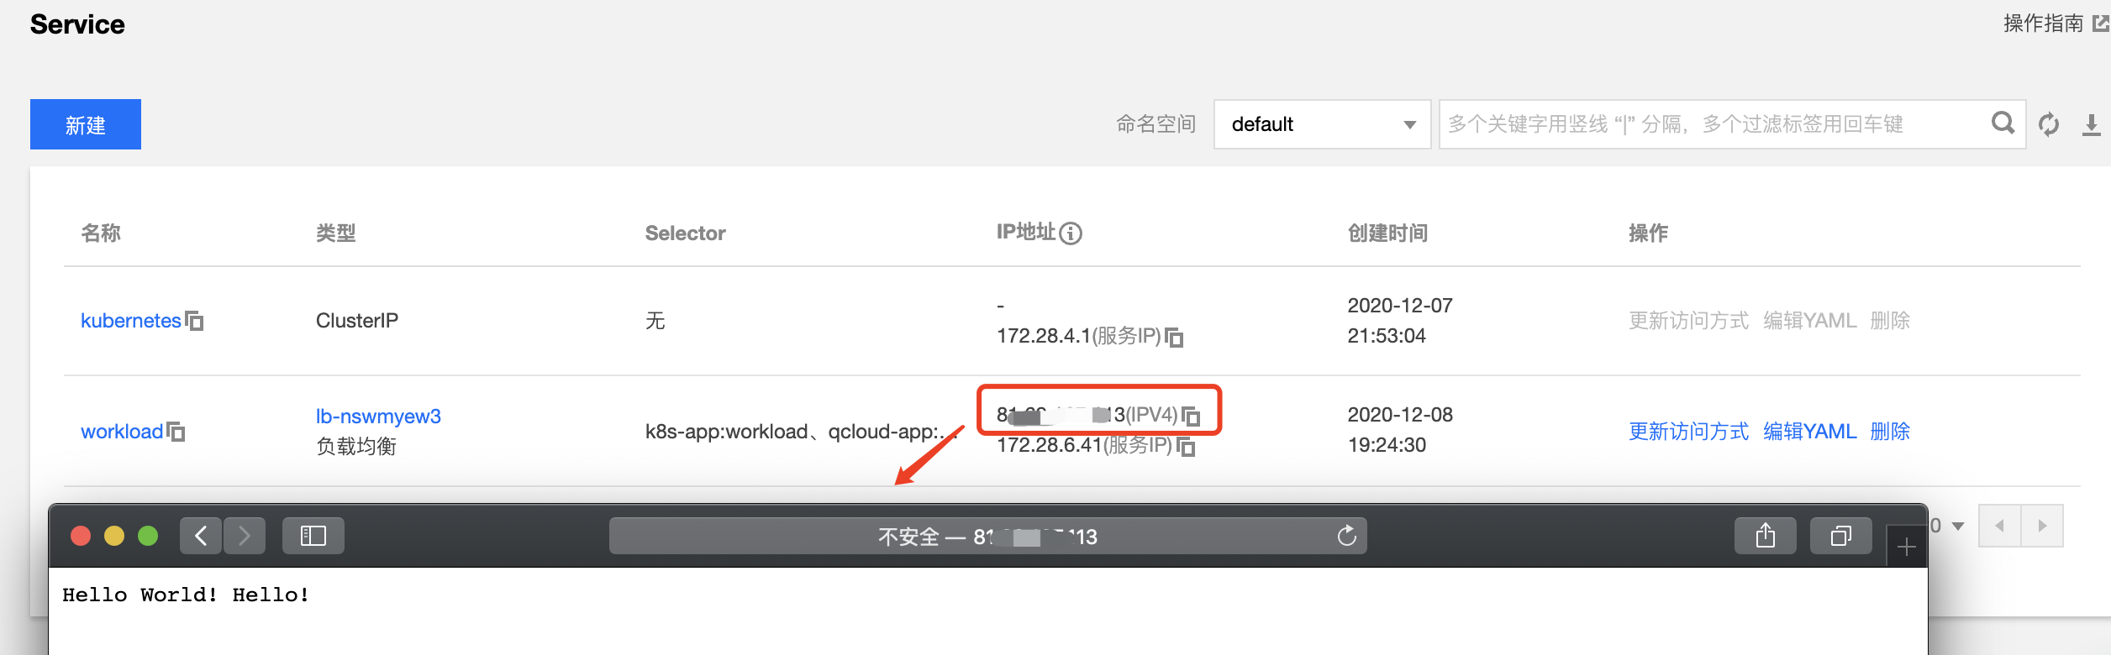Reload the page in Safari
This screenshot has width=2111, height=655.
[x=1347, y=536]
